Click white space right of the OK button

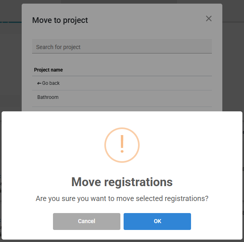[x=216, y=221]
